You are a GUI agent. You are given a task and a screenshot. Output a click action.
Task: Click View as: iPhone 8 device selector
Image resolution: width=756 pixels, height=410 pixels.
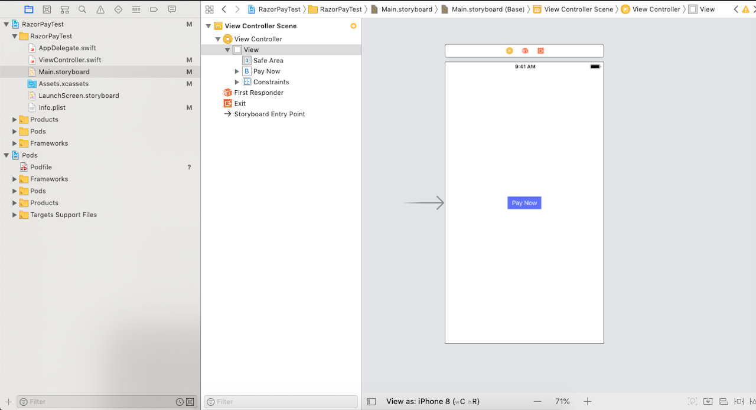point(432,402)
